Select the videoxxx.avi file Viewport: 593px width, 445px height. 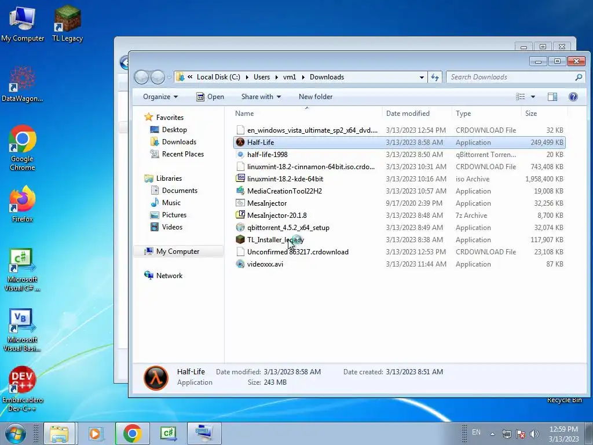pos(400,264)
